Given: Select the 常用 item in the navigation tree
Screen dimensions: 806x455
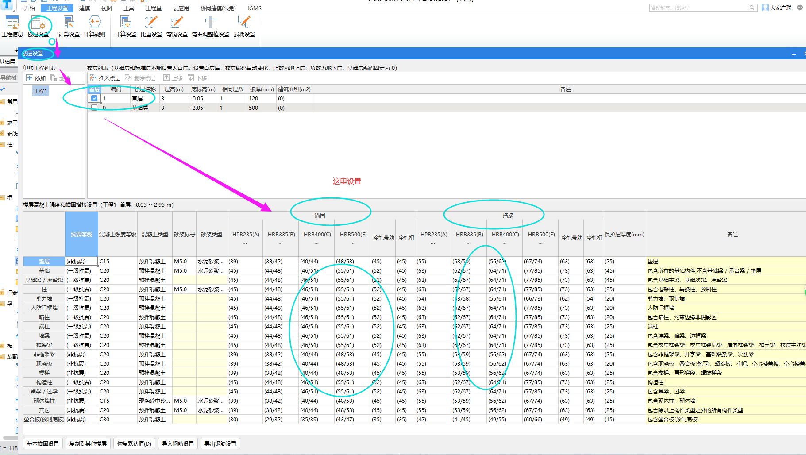Looking at the screenshot, I should pyautogui.click(x=12, y=101).
